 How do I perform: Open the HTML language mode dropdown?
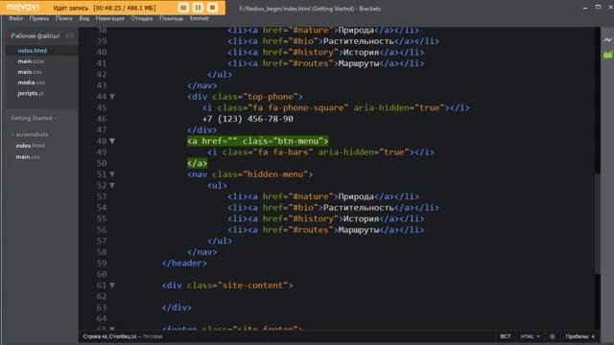(530, 336)
